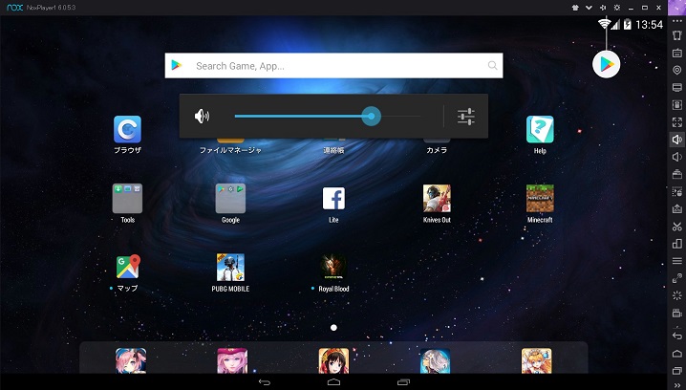Open the Facebook Lite app
Screen dimensions: 686x390
tap(333, 198)
